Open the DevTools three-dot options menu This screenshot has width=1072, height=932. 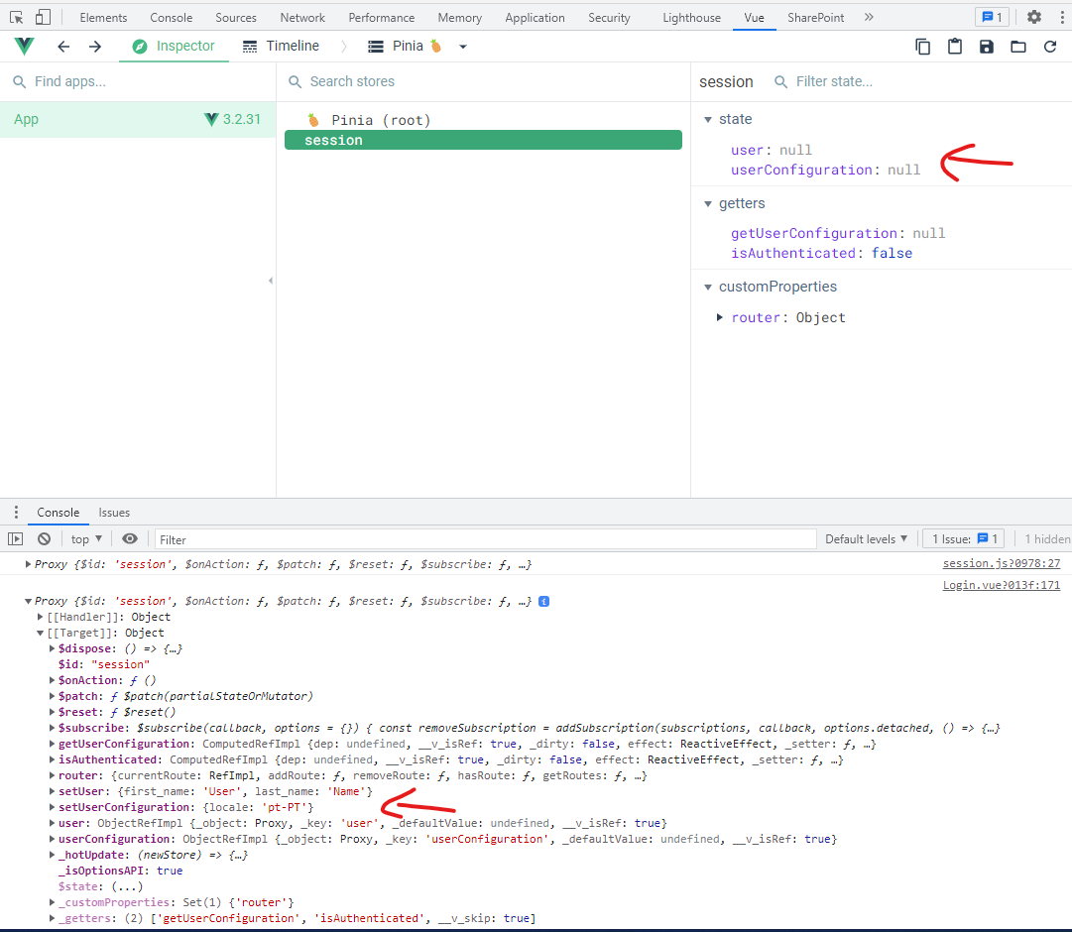tap(1062, 17)
